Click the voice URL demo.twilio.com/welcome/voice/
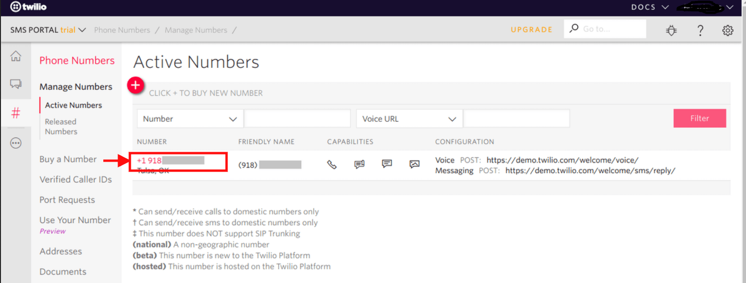The height and width of the screenshot is (283, 746). click(562, 160)
